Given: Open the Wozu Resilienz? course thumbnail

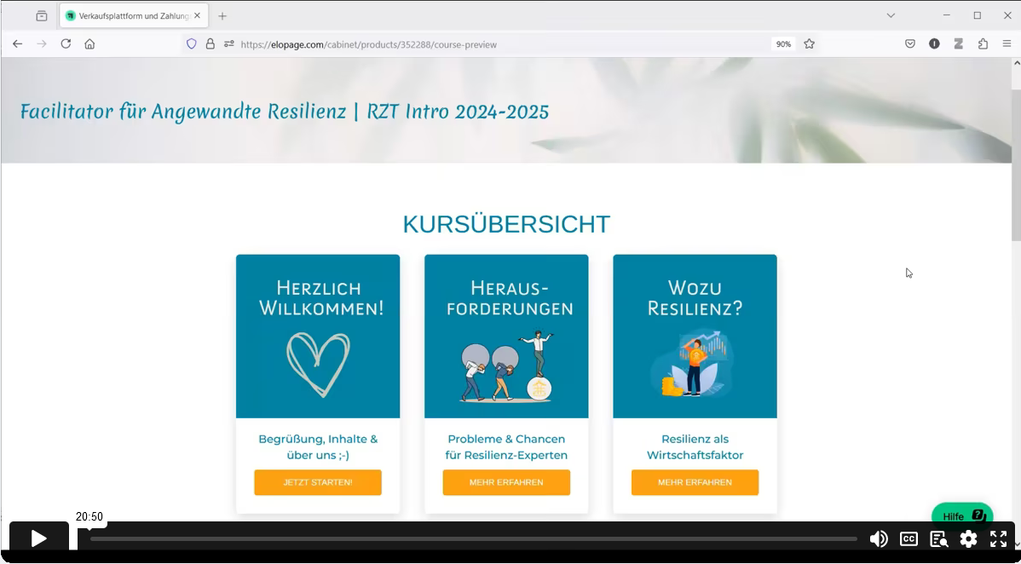Looking at the screenshot, I should [x=695, y=336].
